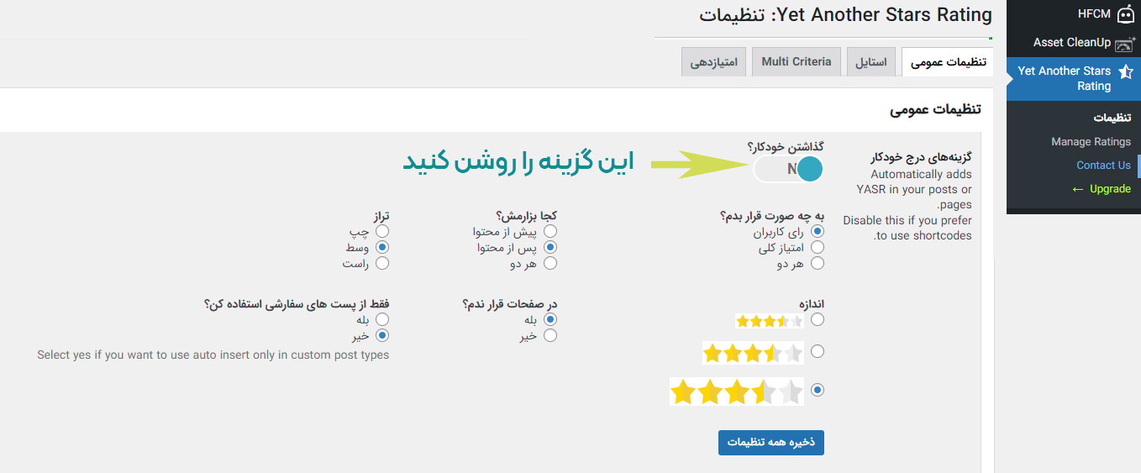Viewport: 1141px width, 473px height.
Task: Click the گزینه‌های درج خودکار heading text
Action: 921,158
